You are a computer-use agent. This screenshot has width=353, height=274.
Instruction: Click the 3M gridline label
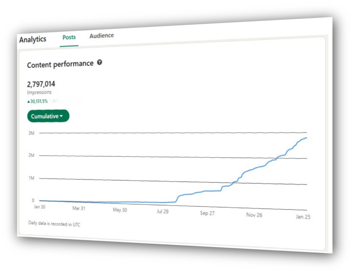coord(31,133)
